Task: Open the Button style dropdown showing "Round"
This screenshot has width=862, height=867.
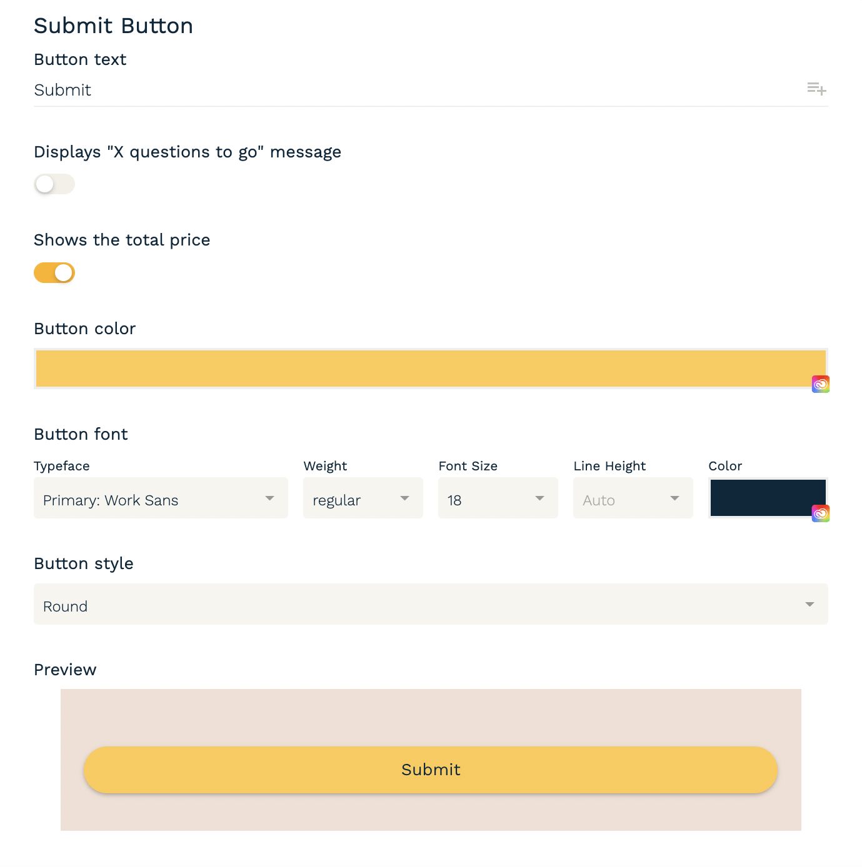Action: pyautogui.click(x=430, y=605)
